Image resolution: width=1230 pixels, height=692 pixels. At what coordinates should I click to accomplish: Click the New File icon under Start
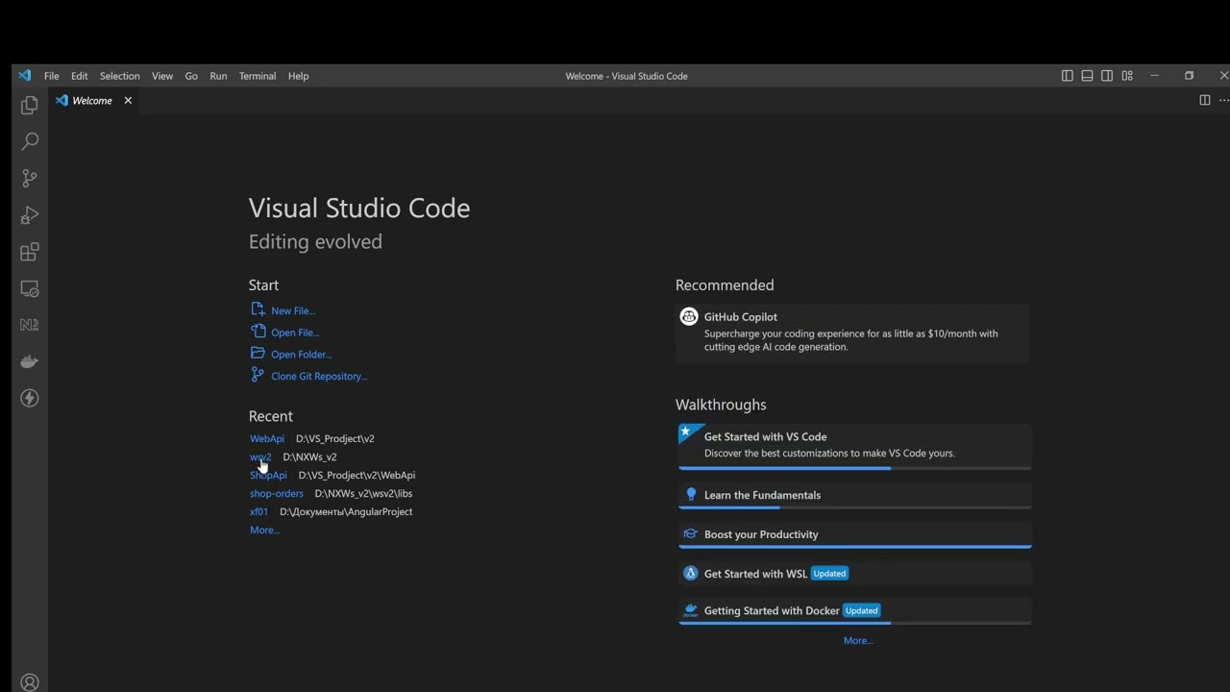[x=258, y=309]
